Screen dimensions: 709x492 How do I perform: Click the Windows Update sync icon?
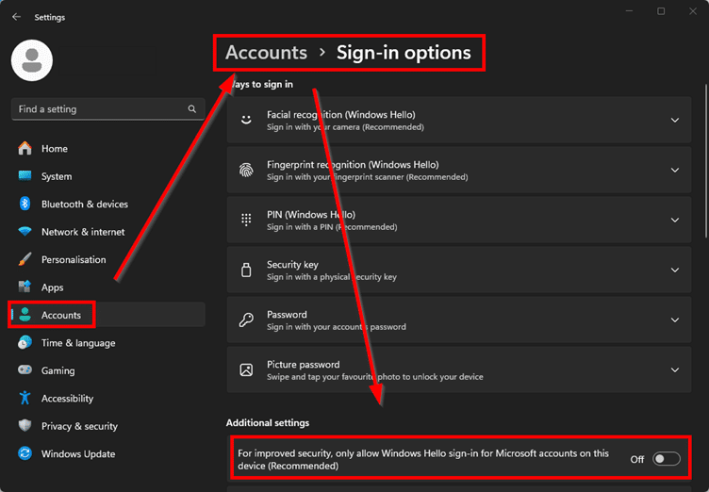click(25, 453)
